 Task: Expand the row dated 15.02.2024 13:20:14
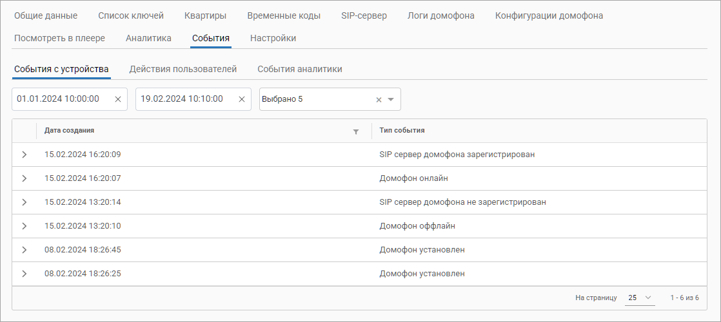[25, 202]
